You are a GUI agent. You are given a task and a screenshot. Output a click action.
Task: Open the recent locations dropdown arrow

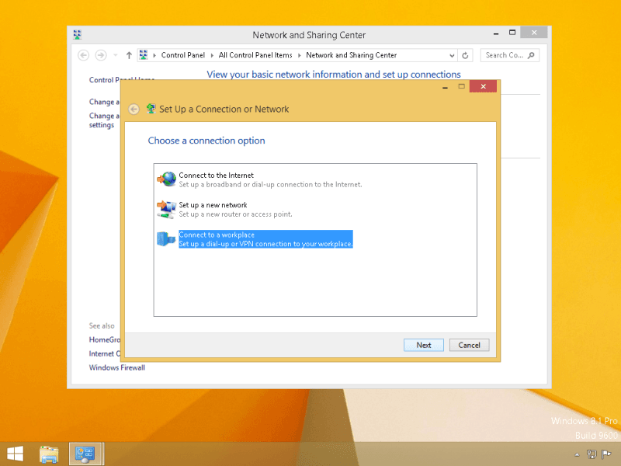(116, 55)
